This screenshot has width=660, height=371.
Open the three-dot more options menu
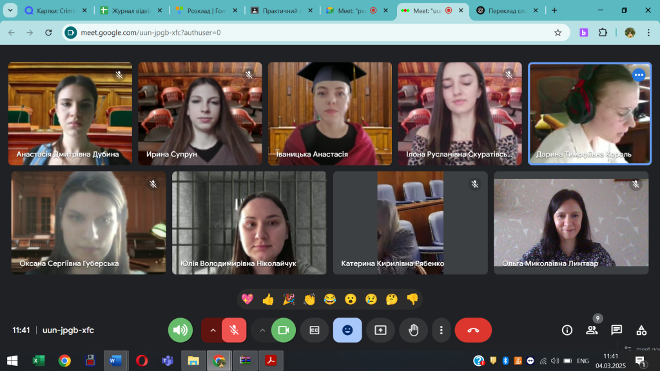pos(442,330)
